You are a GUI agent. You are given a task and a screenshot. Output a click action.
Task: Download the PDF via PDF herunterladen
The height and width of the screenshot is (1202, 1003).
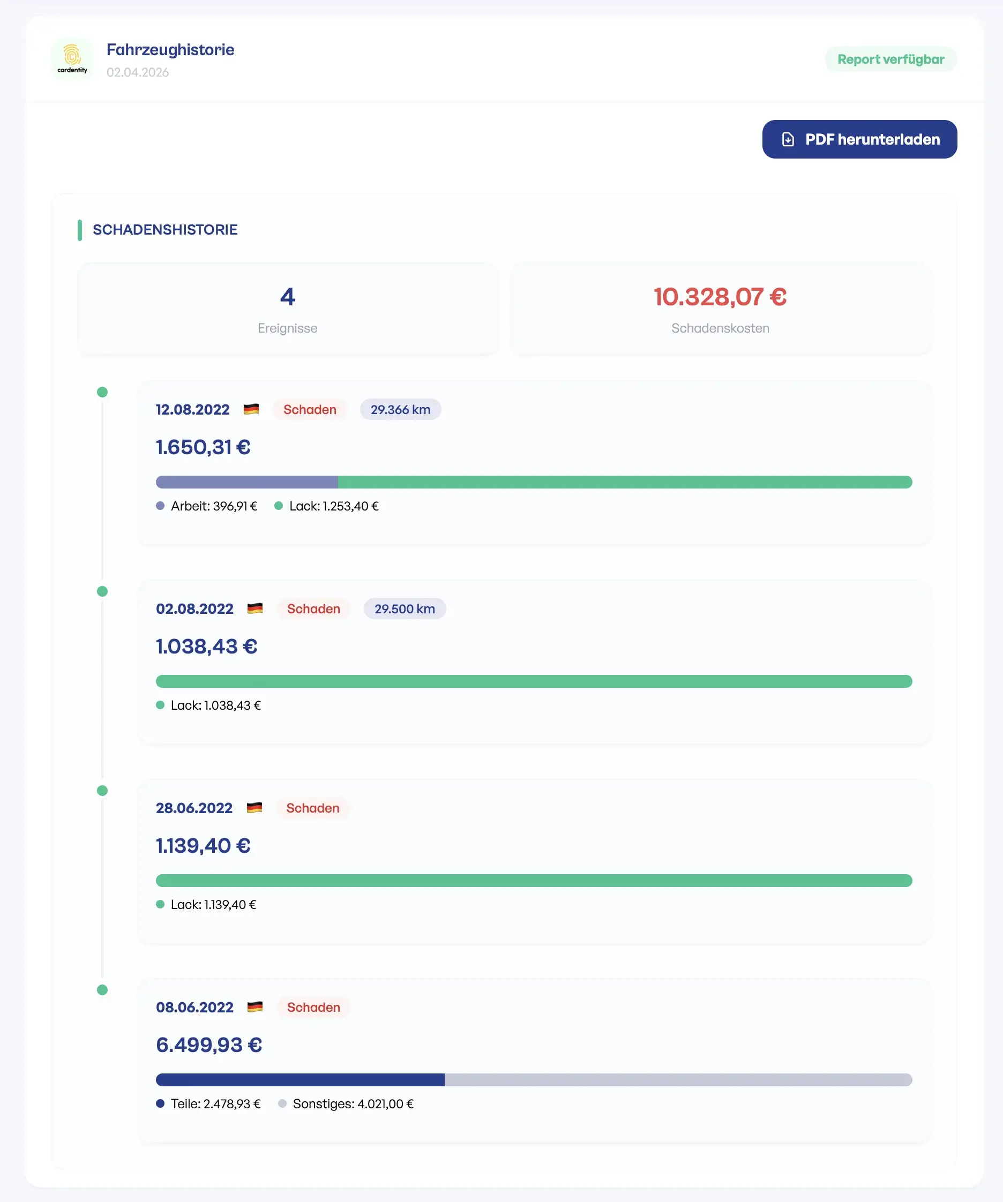point(859,139)
